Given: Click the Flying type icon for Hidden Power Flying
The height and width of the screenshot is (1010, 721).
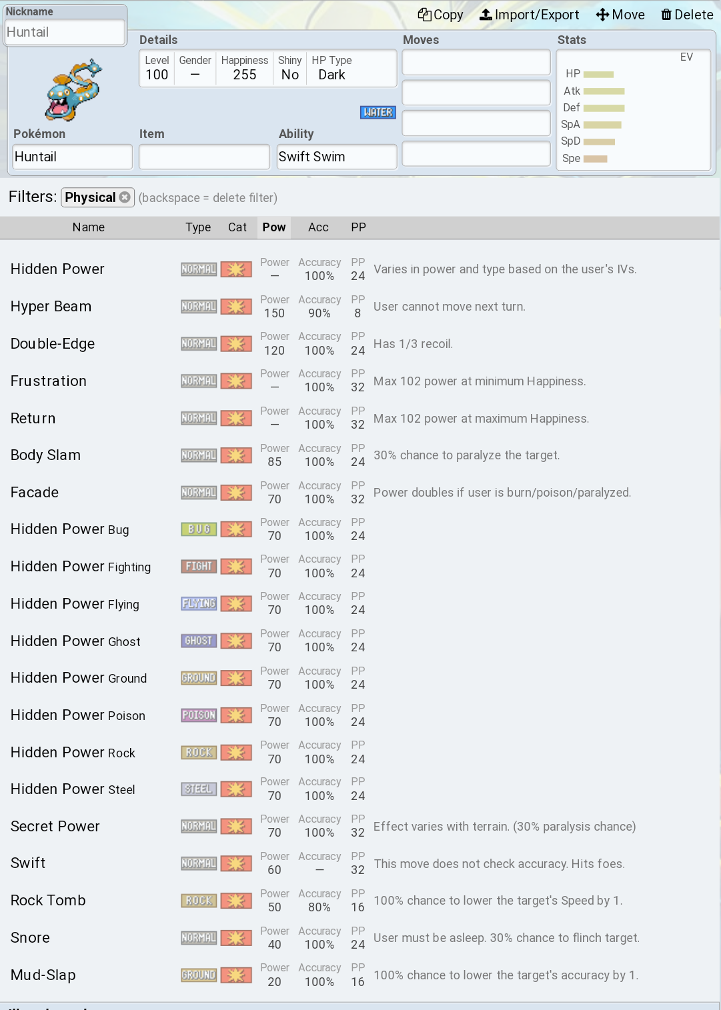Looking at the screenshot, I should [x=199, y=603].
